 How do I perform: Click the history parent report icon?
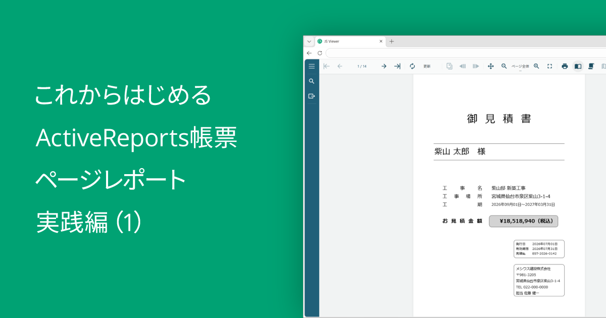pyautogui.click(x=449, y=66)
